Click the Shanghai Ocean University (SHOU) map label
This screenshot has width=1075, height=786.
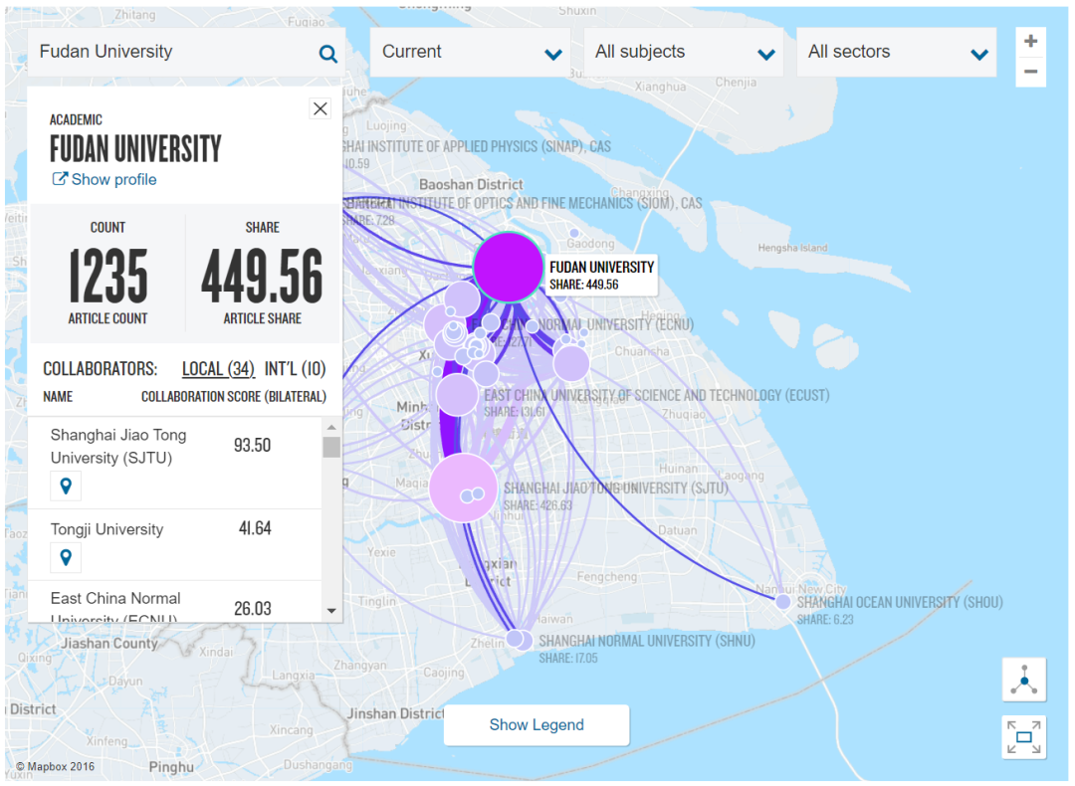click(x=900, y=603)
